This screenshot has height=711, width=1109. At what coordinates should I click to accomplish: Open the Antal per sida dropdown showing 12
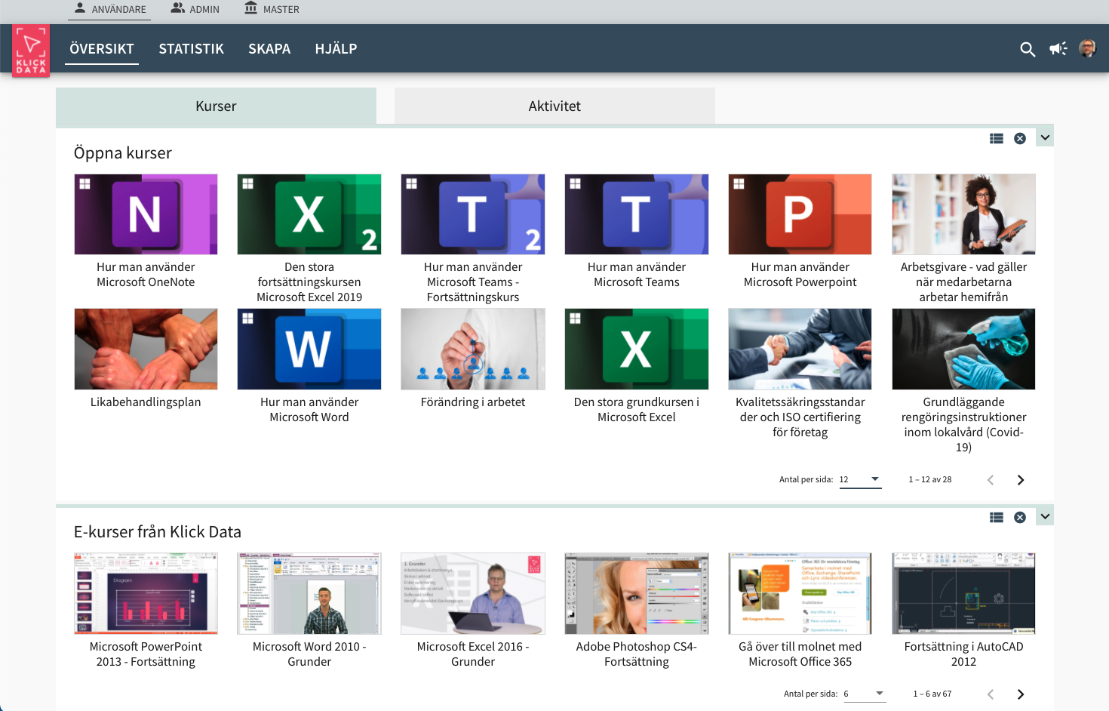click(860, 479)
